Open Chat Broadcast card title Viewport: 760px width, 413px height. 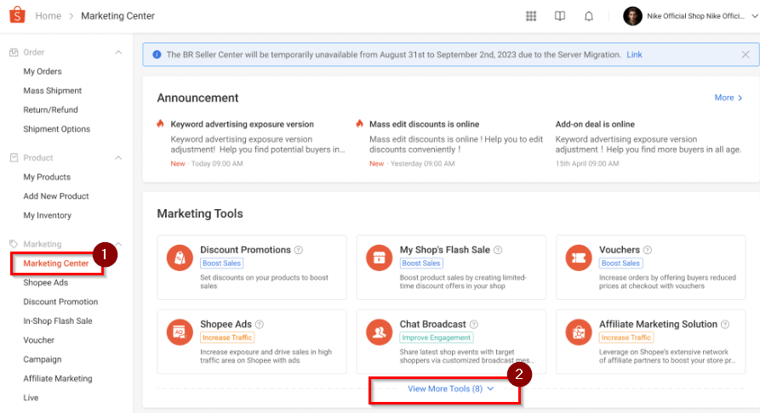tap(432, 325)
